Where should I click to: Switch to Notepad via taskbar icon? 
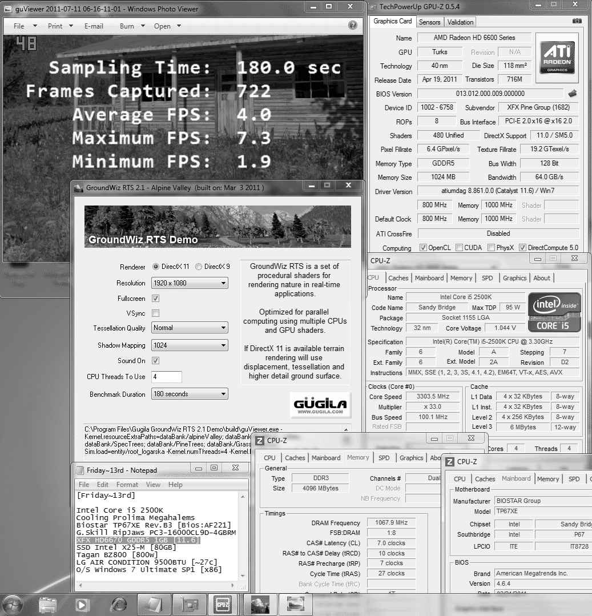point(154,604)
